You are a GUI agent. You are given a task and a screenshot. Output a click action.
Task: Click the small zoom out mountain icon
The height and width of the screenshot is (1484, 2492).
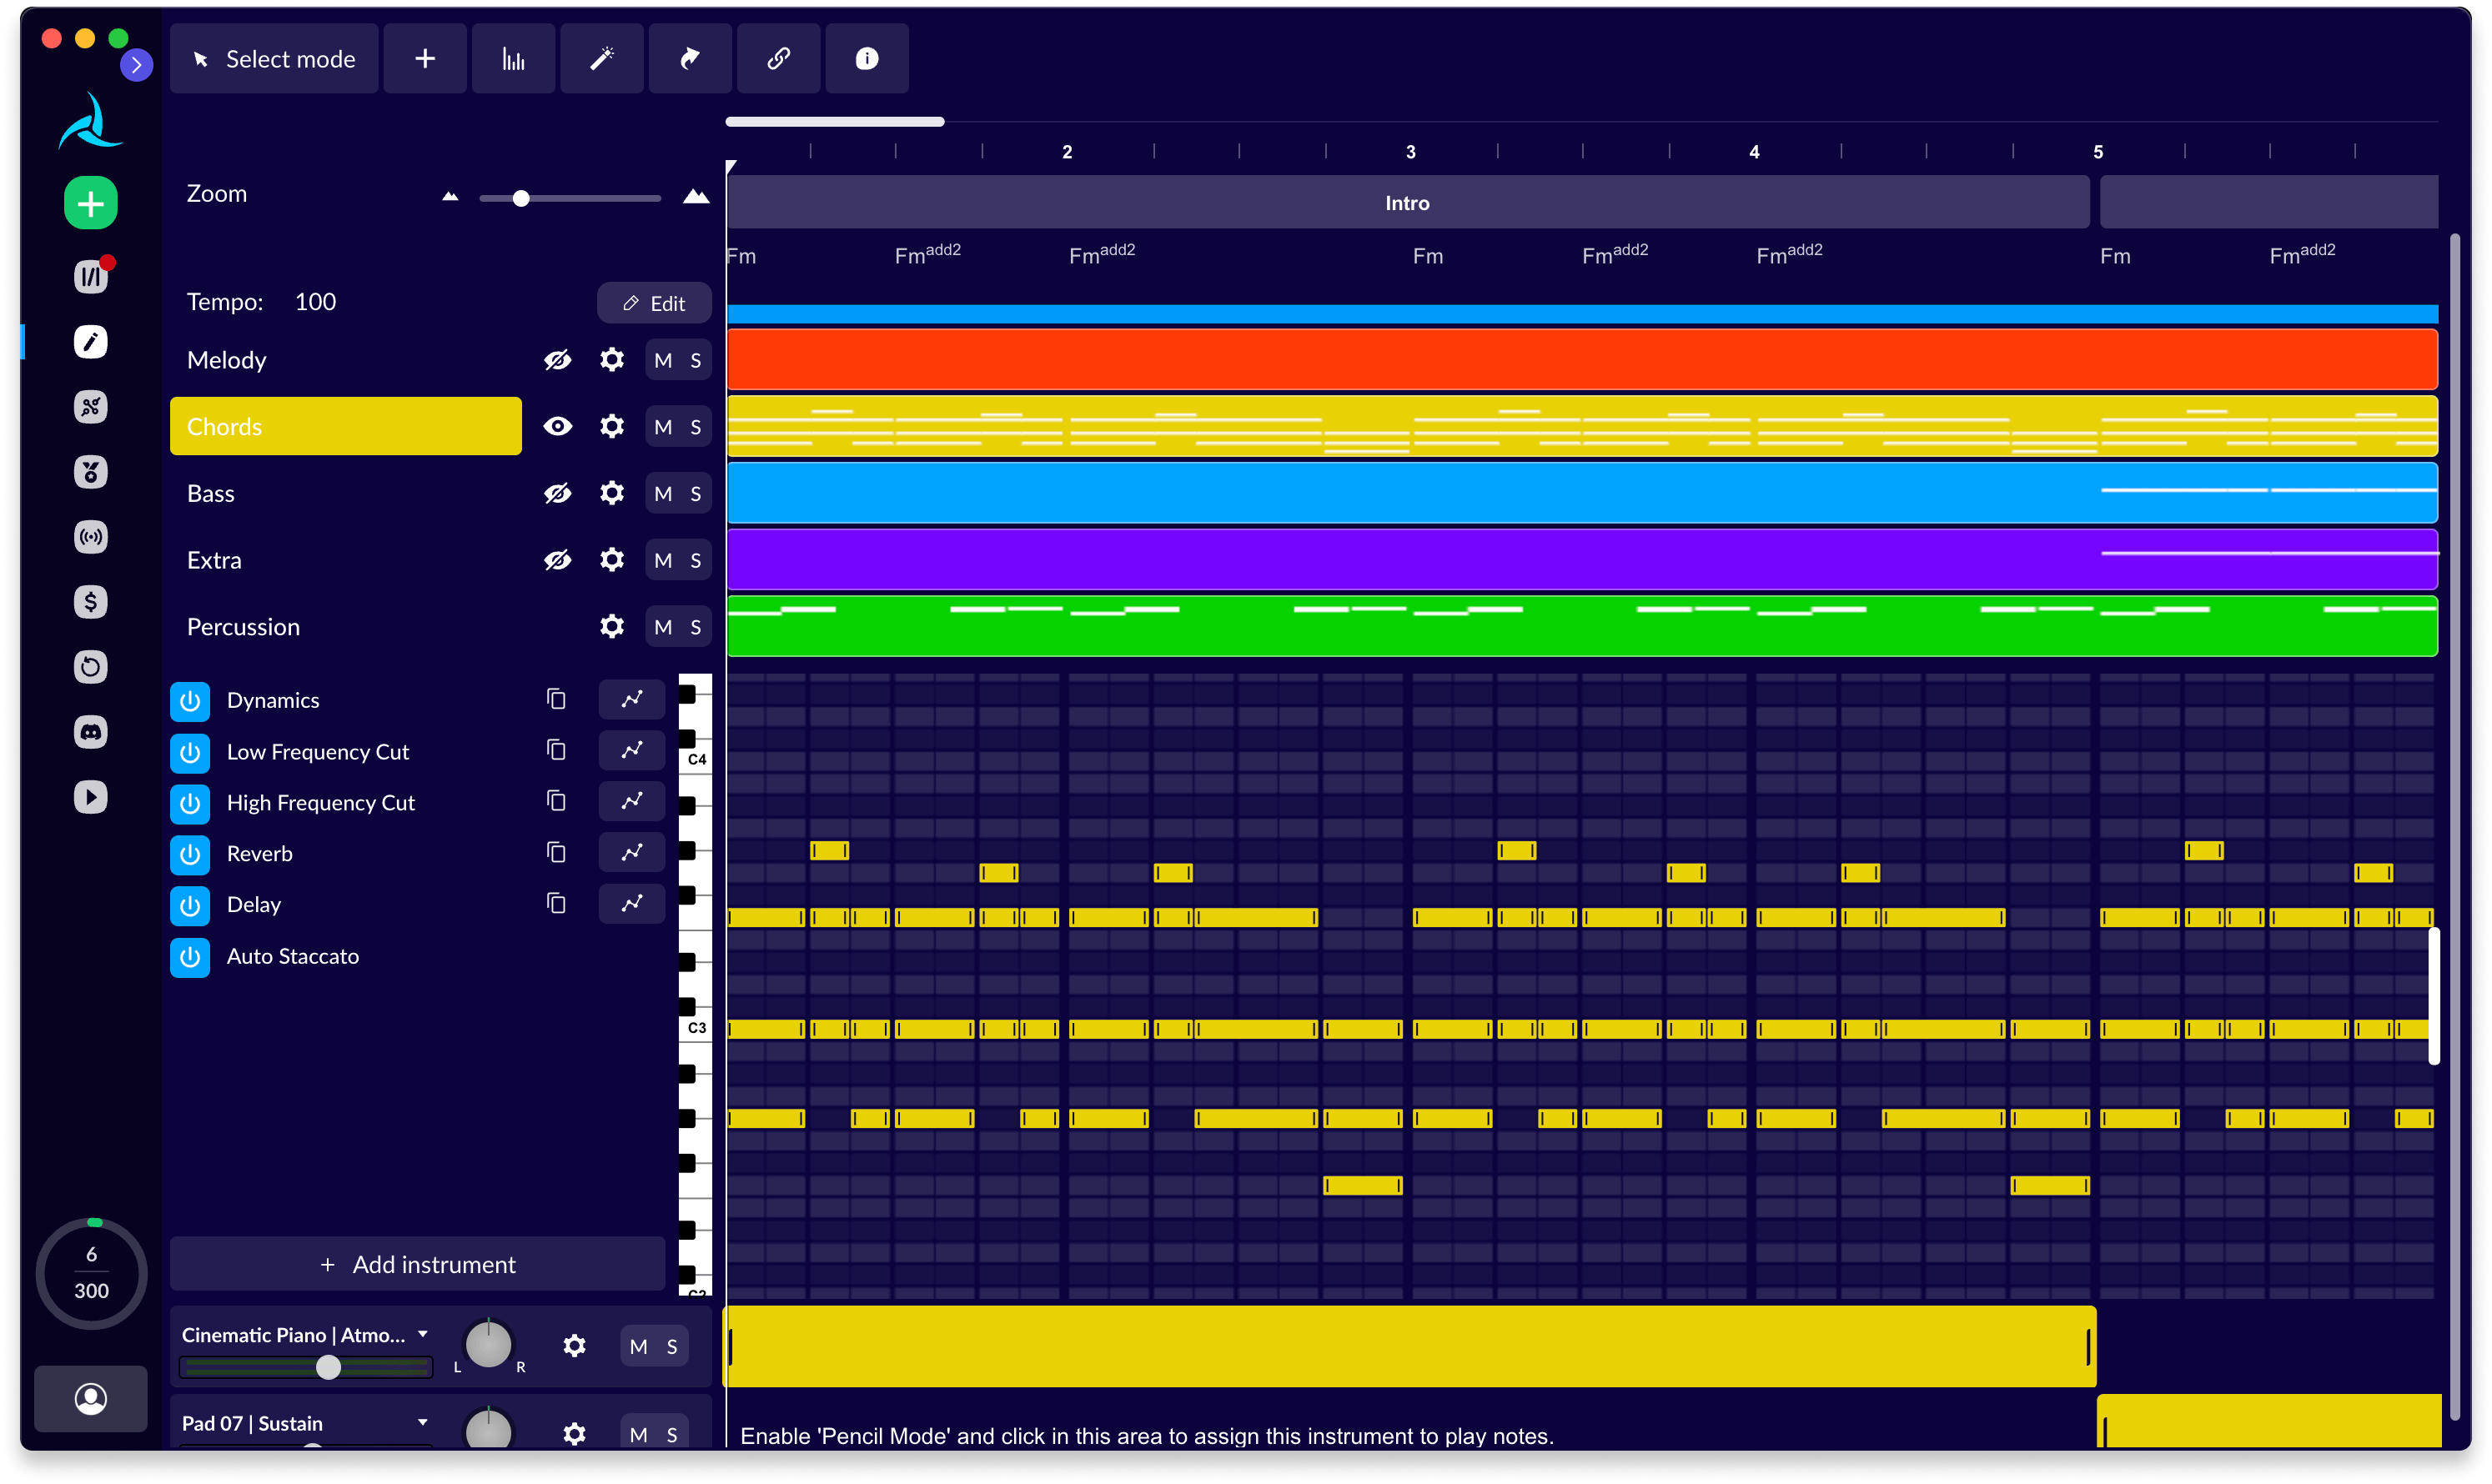click(x=450, y=197)
